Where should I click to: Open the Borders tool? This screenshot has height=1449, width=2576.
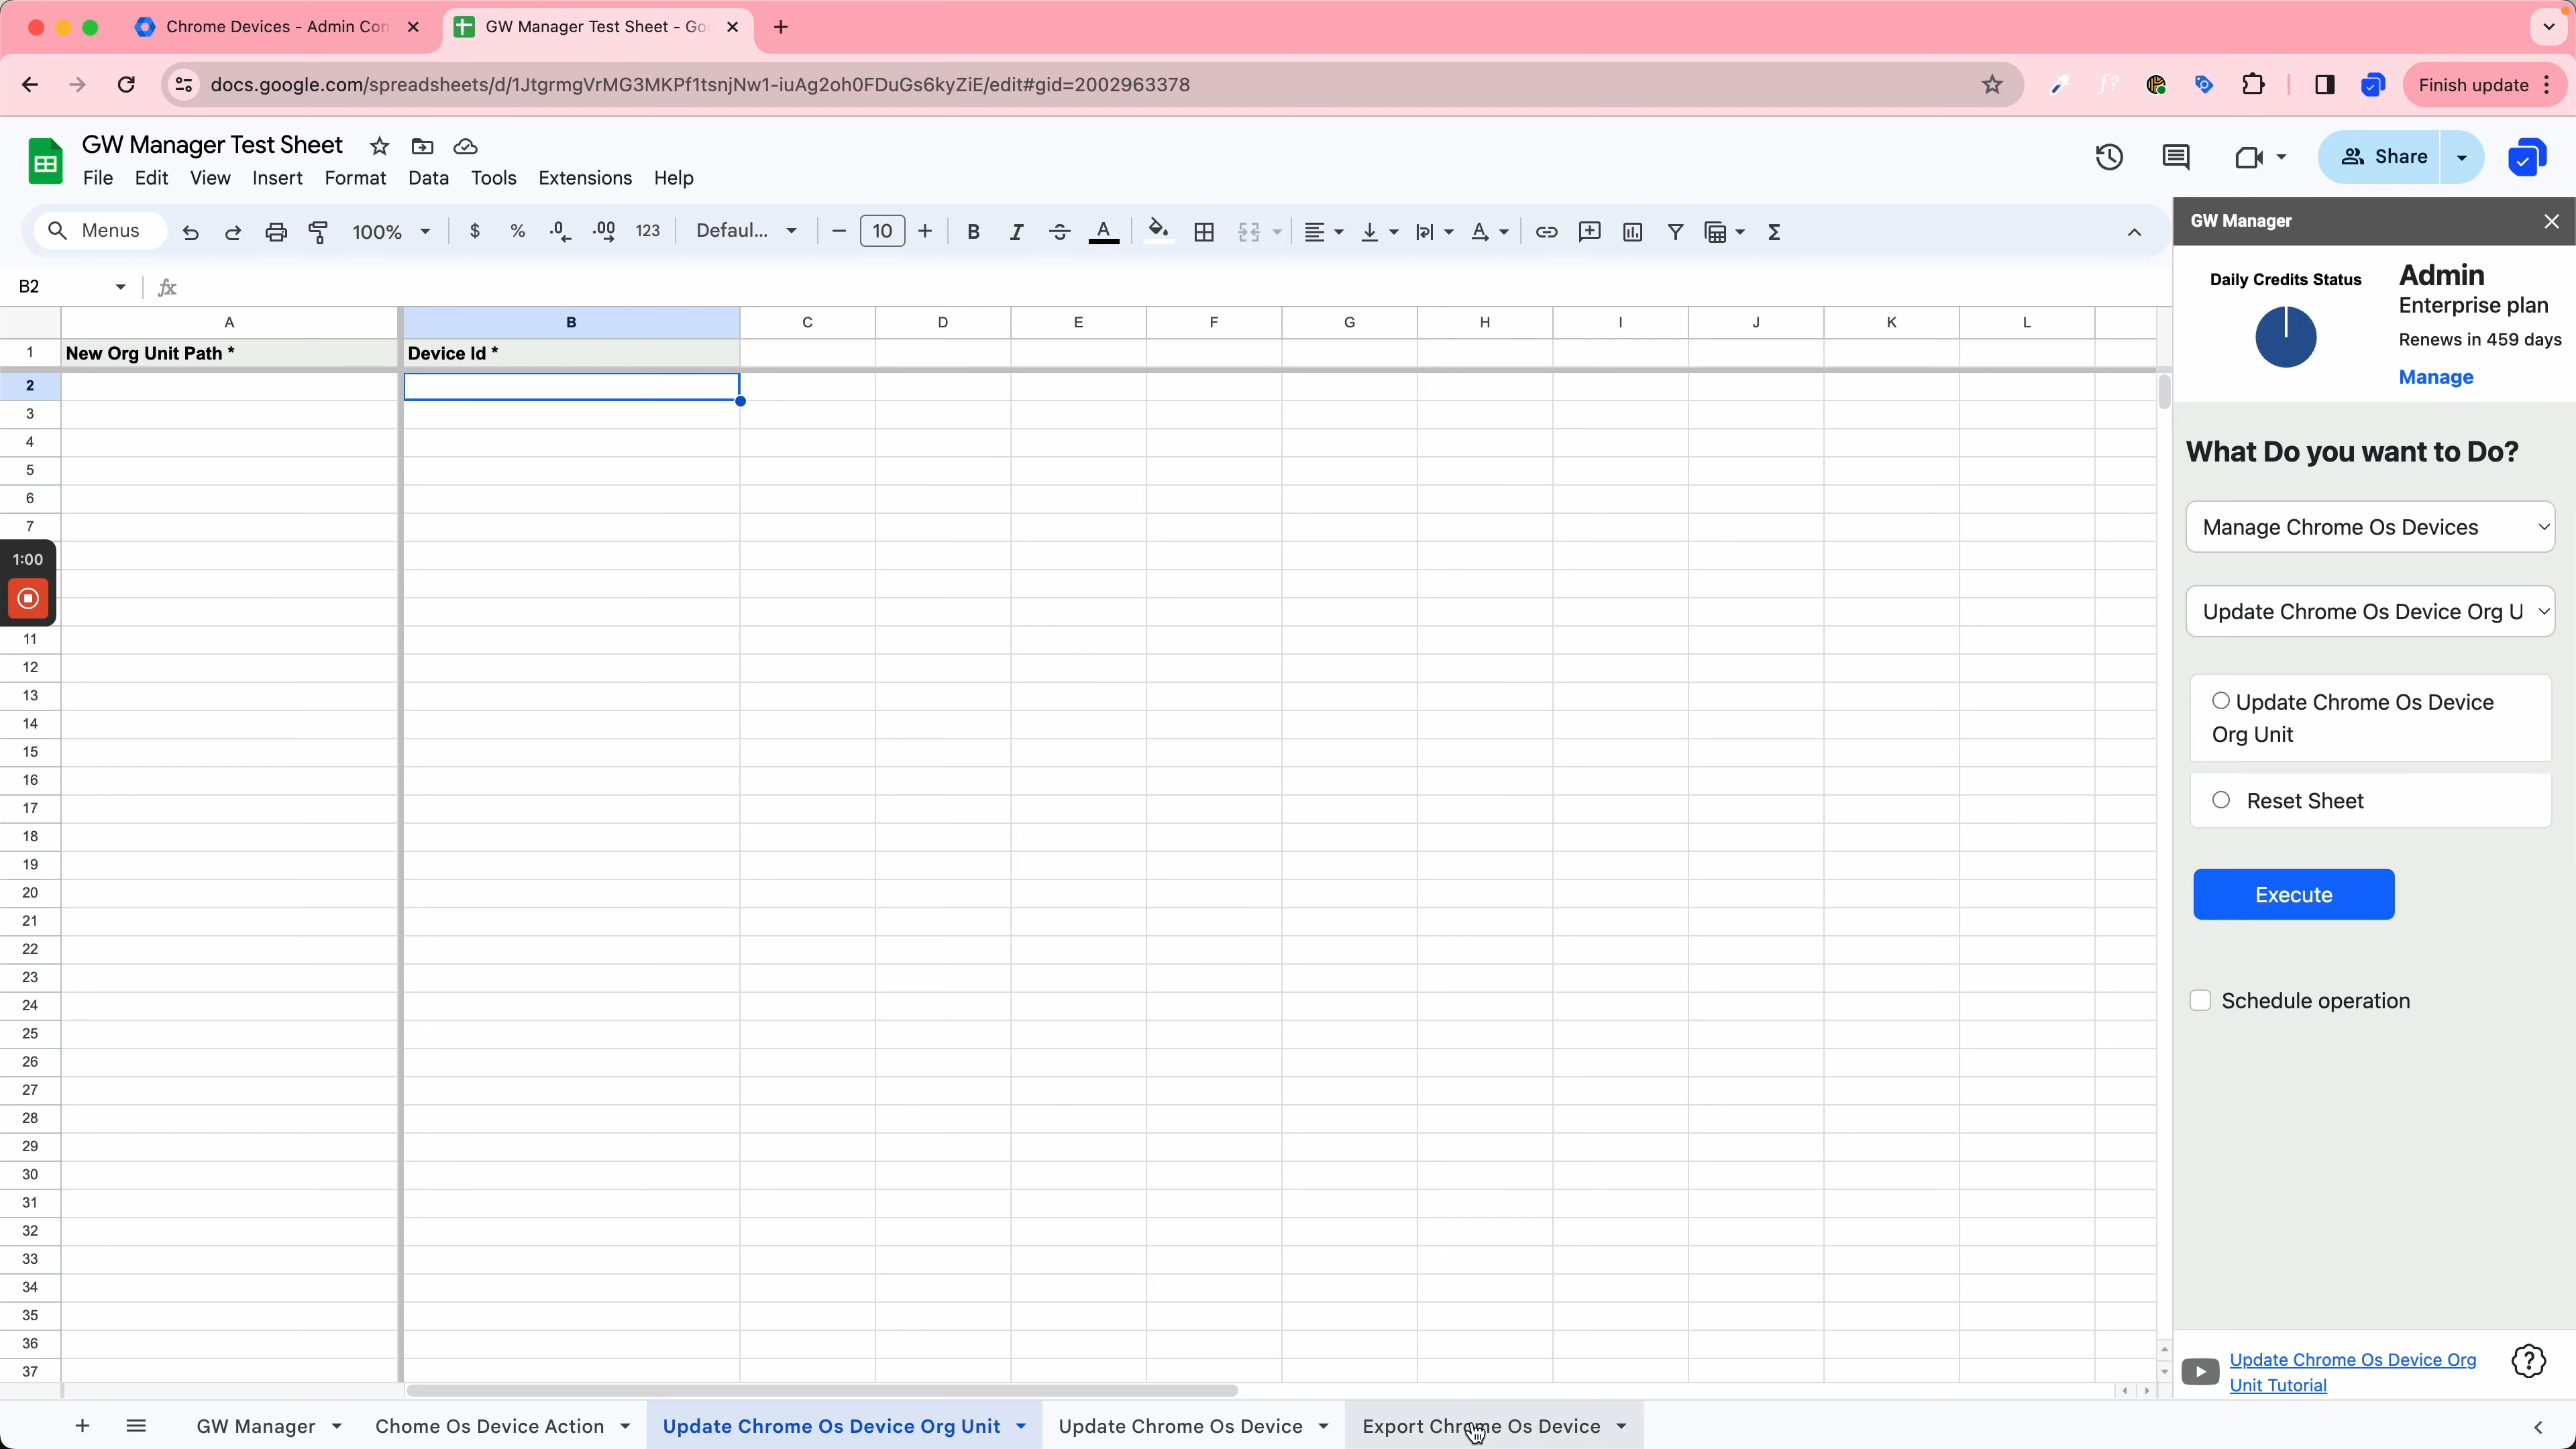tap(1204, 232)
